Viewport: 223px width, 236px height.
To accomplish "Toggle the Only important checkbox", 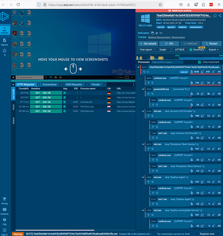I will [x=199, y=62].
